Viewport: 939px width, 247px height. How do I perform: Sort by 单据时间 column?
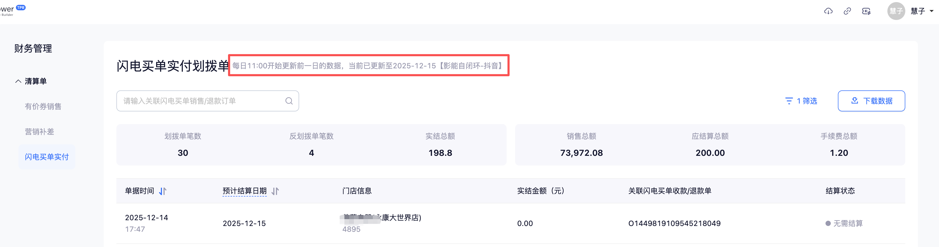[162, 191]
